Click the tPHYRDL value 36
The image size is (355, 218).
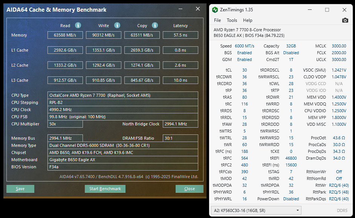point(291,192)
